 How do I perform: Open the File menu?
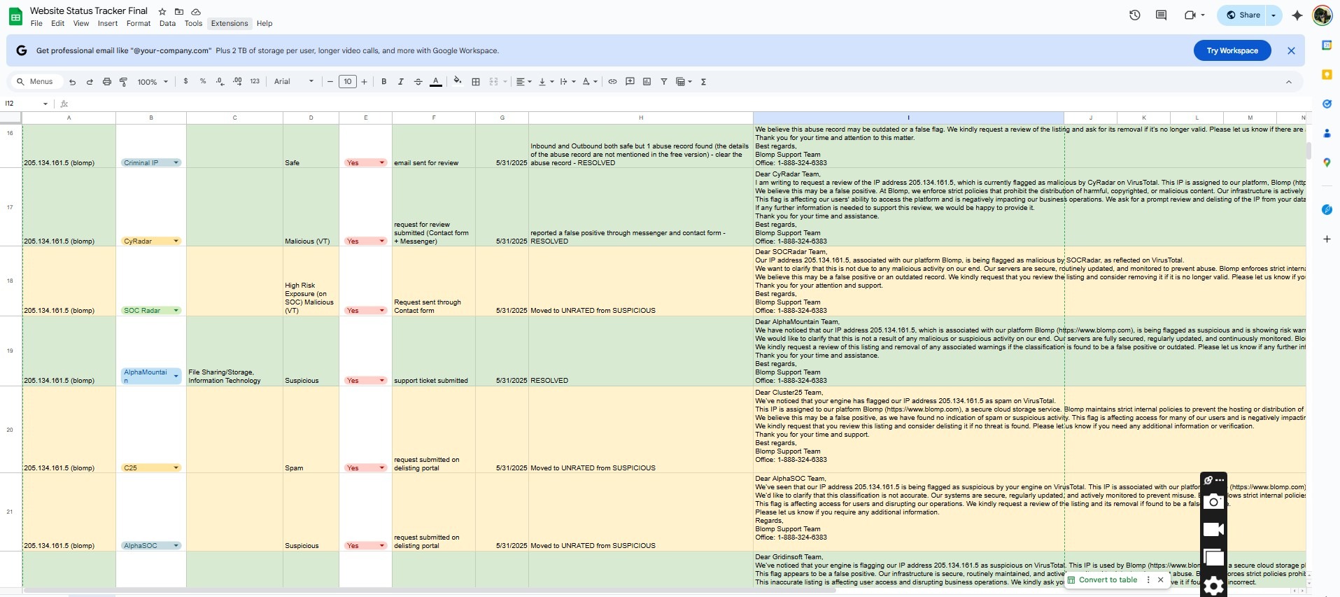point(36,23)
